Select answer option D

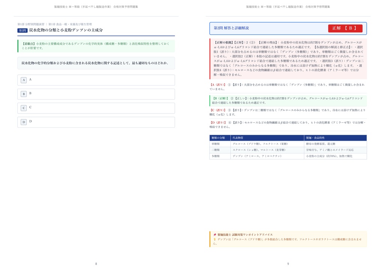(96, 122)
